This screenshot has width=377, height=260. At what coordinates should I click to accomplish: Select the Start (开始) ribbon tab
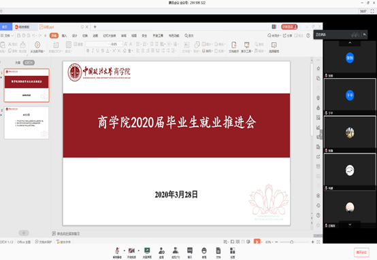tap(54, 35)
